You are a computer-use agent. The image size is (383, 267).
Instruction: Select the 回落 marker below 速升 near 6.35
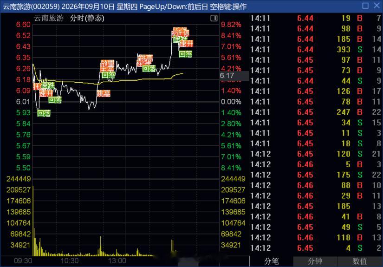tap(185, 54)
